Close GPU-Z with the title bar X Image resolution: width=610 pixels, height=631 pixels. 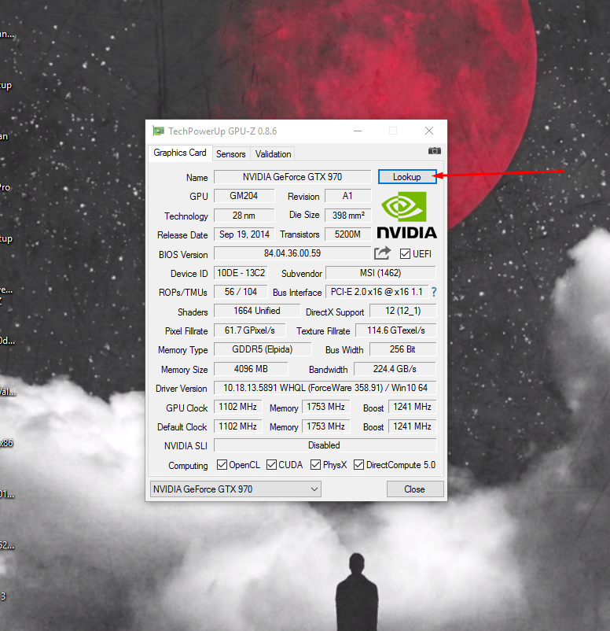429,131
